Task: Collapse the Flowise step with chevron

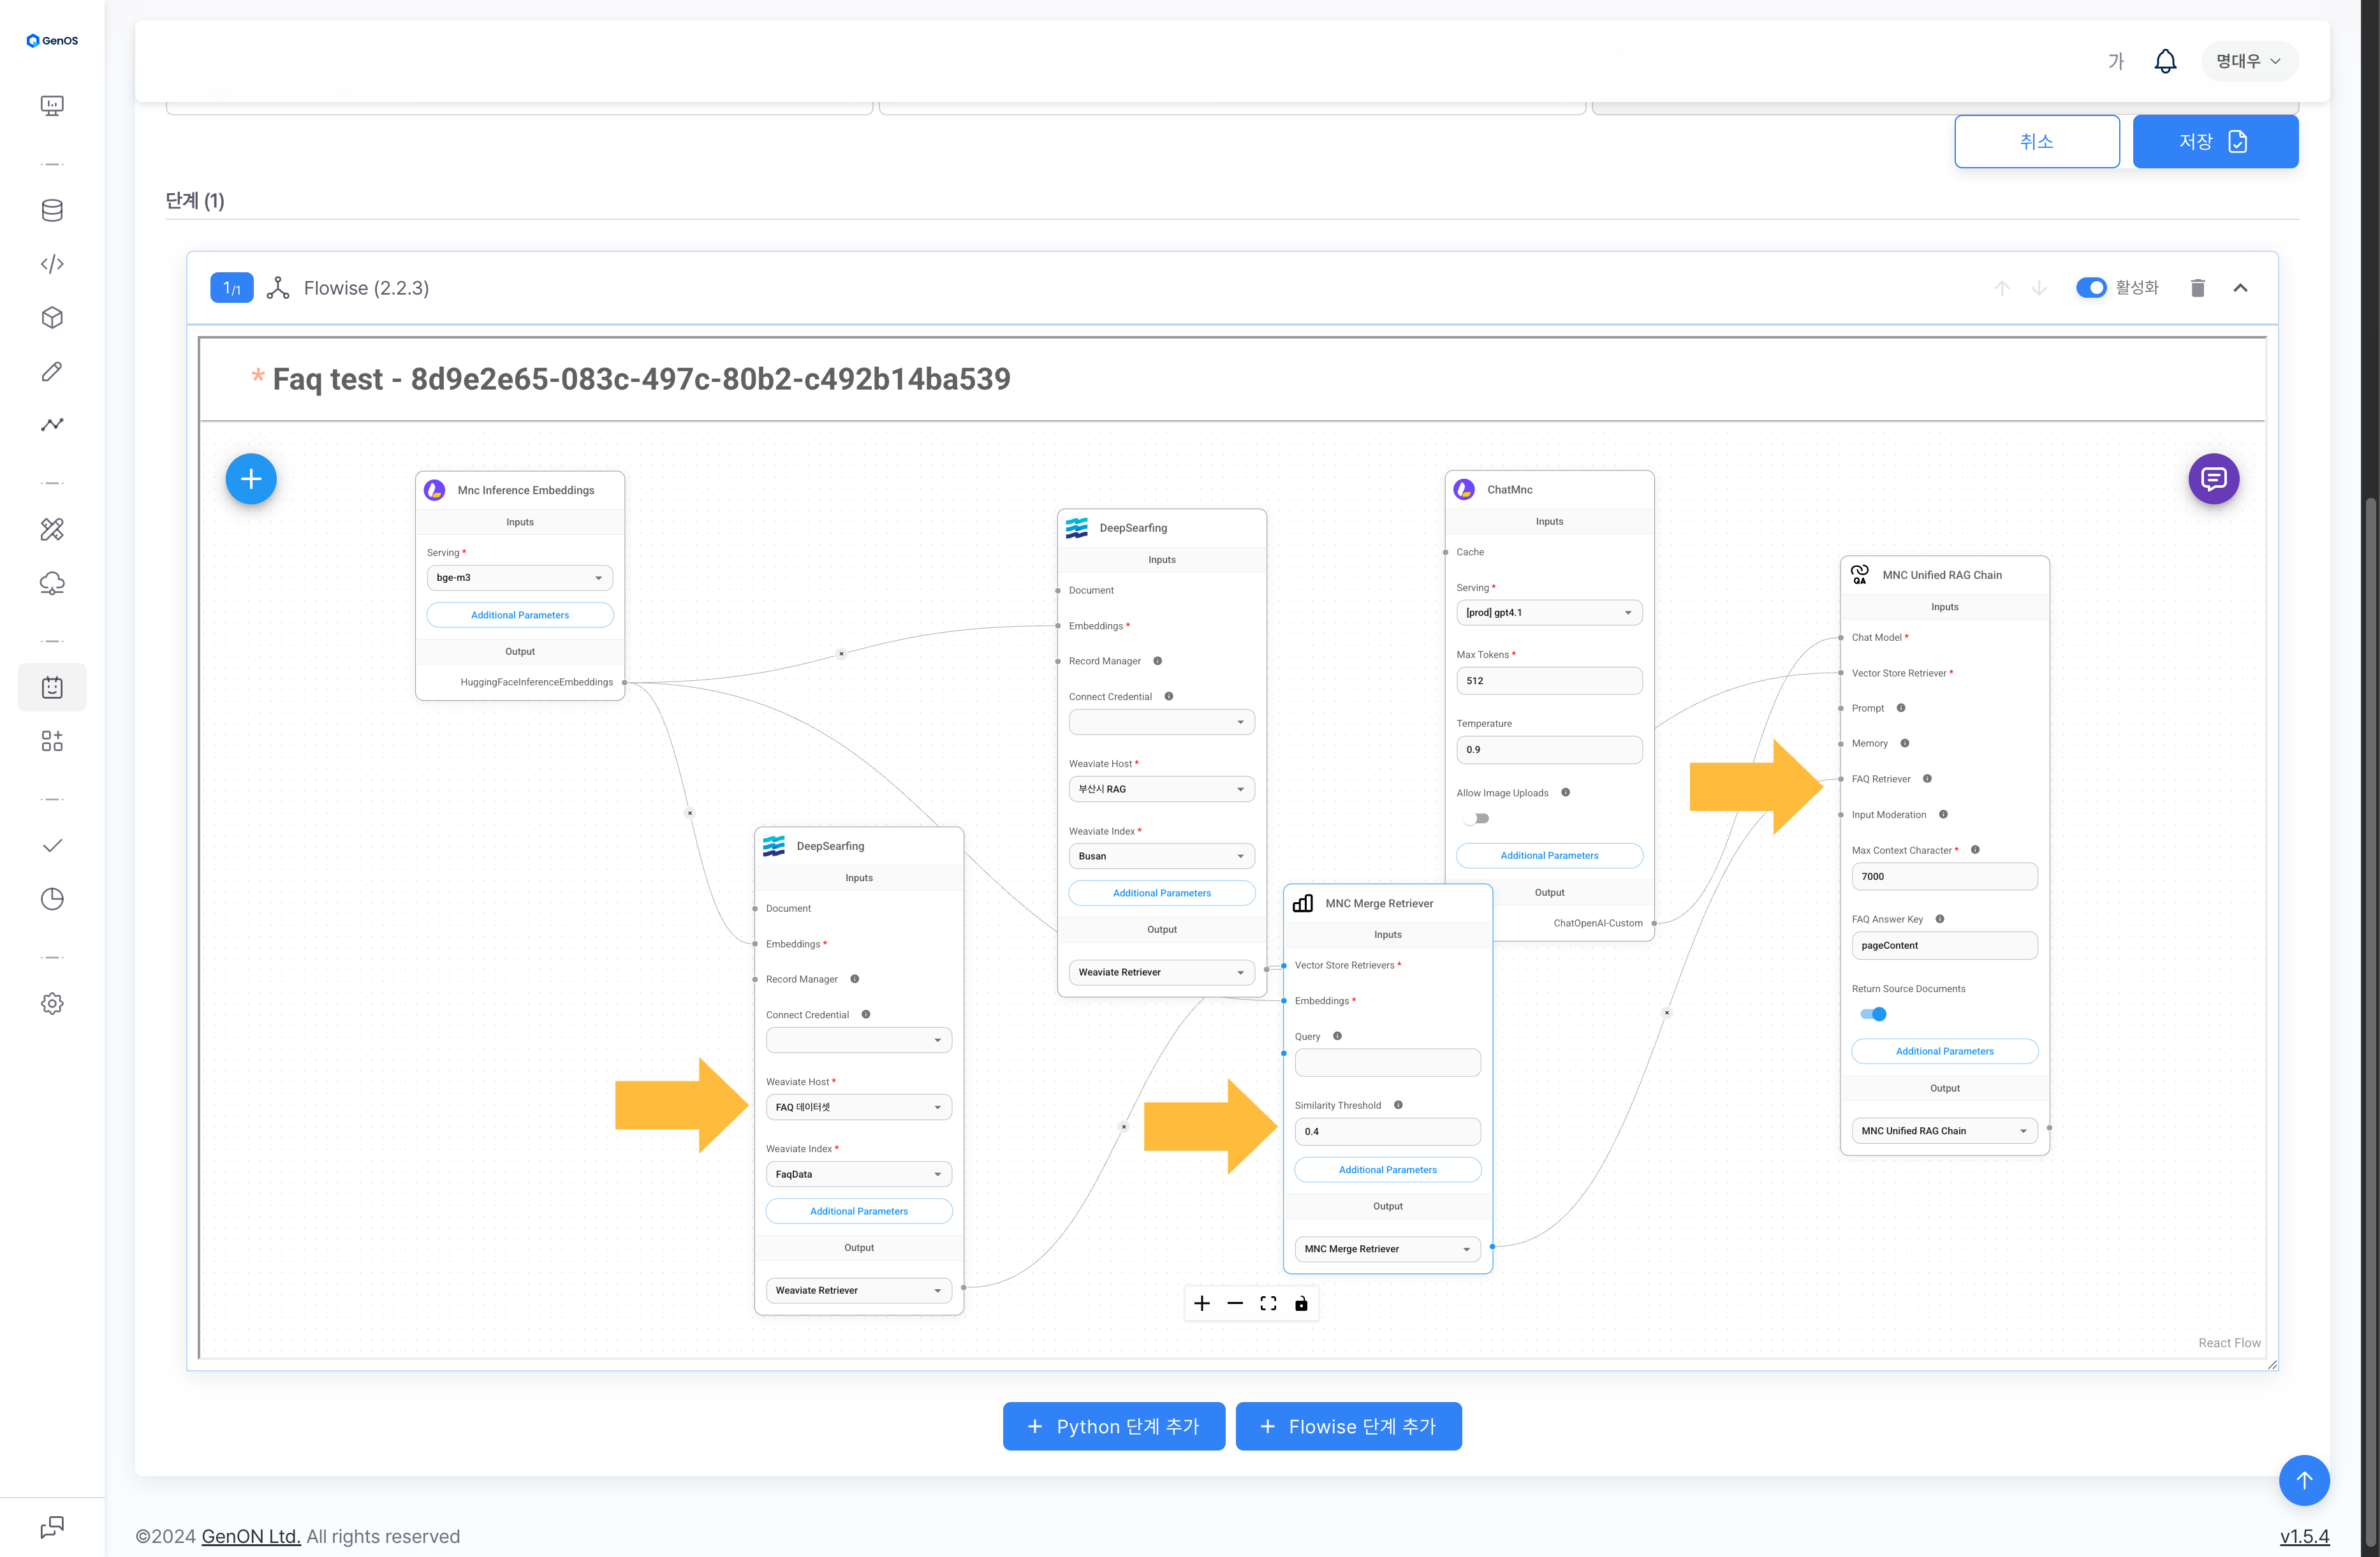Action: (2240, 288)
